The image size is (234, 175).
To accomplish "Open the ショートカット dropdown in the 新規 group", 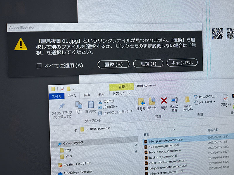I will click(205, 102).
